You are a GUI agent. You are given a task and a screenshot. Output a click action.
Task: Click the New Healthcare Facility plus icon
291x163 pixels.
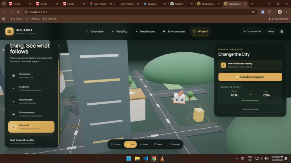pos(223,65)
